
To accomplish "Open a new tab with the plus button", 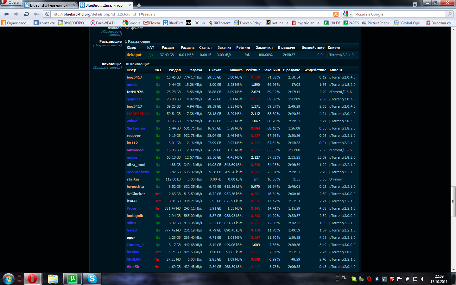I will pyautogui.click(x=139, y=5).
